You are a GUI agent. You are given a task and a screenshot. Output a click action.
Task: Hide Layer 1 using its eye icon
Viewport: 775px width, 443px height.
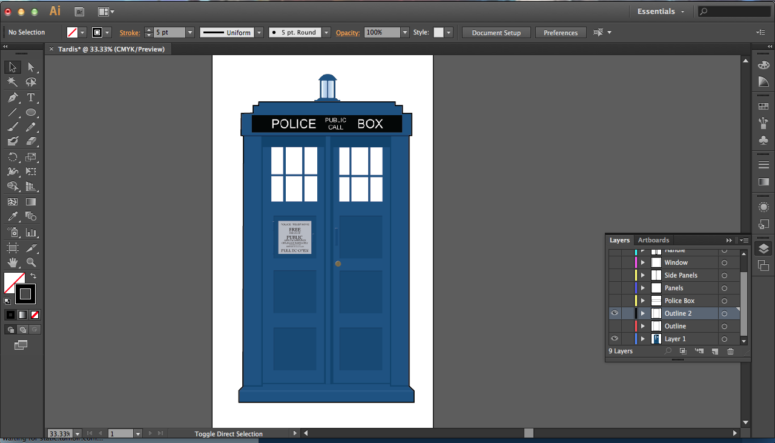coord(615,339)
